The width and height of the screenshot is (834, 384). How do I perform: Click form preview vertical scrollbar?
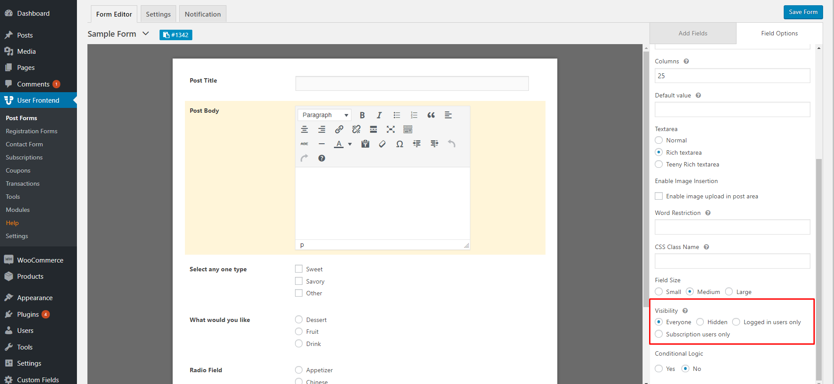(646, 179)
